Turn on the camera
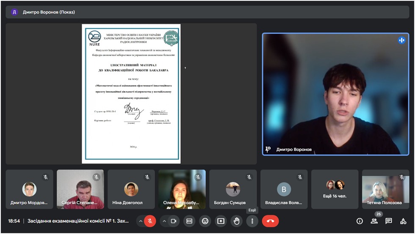 click(173, 221)
